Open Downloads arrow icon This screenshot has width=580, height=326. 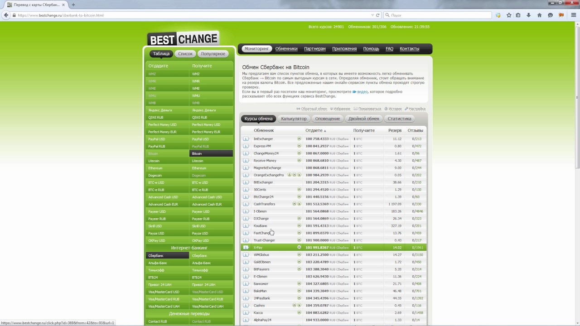coord(528,15)
